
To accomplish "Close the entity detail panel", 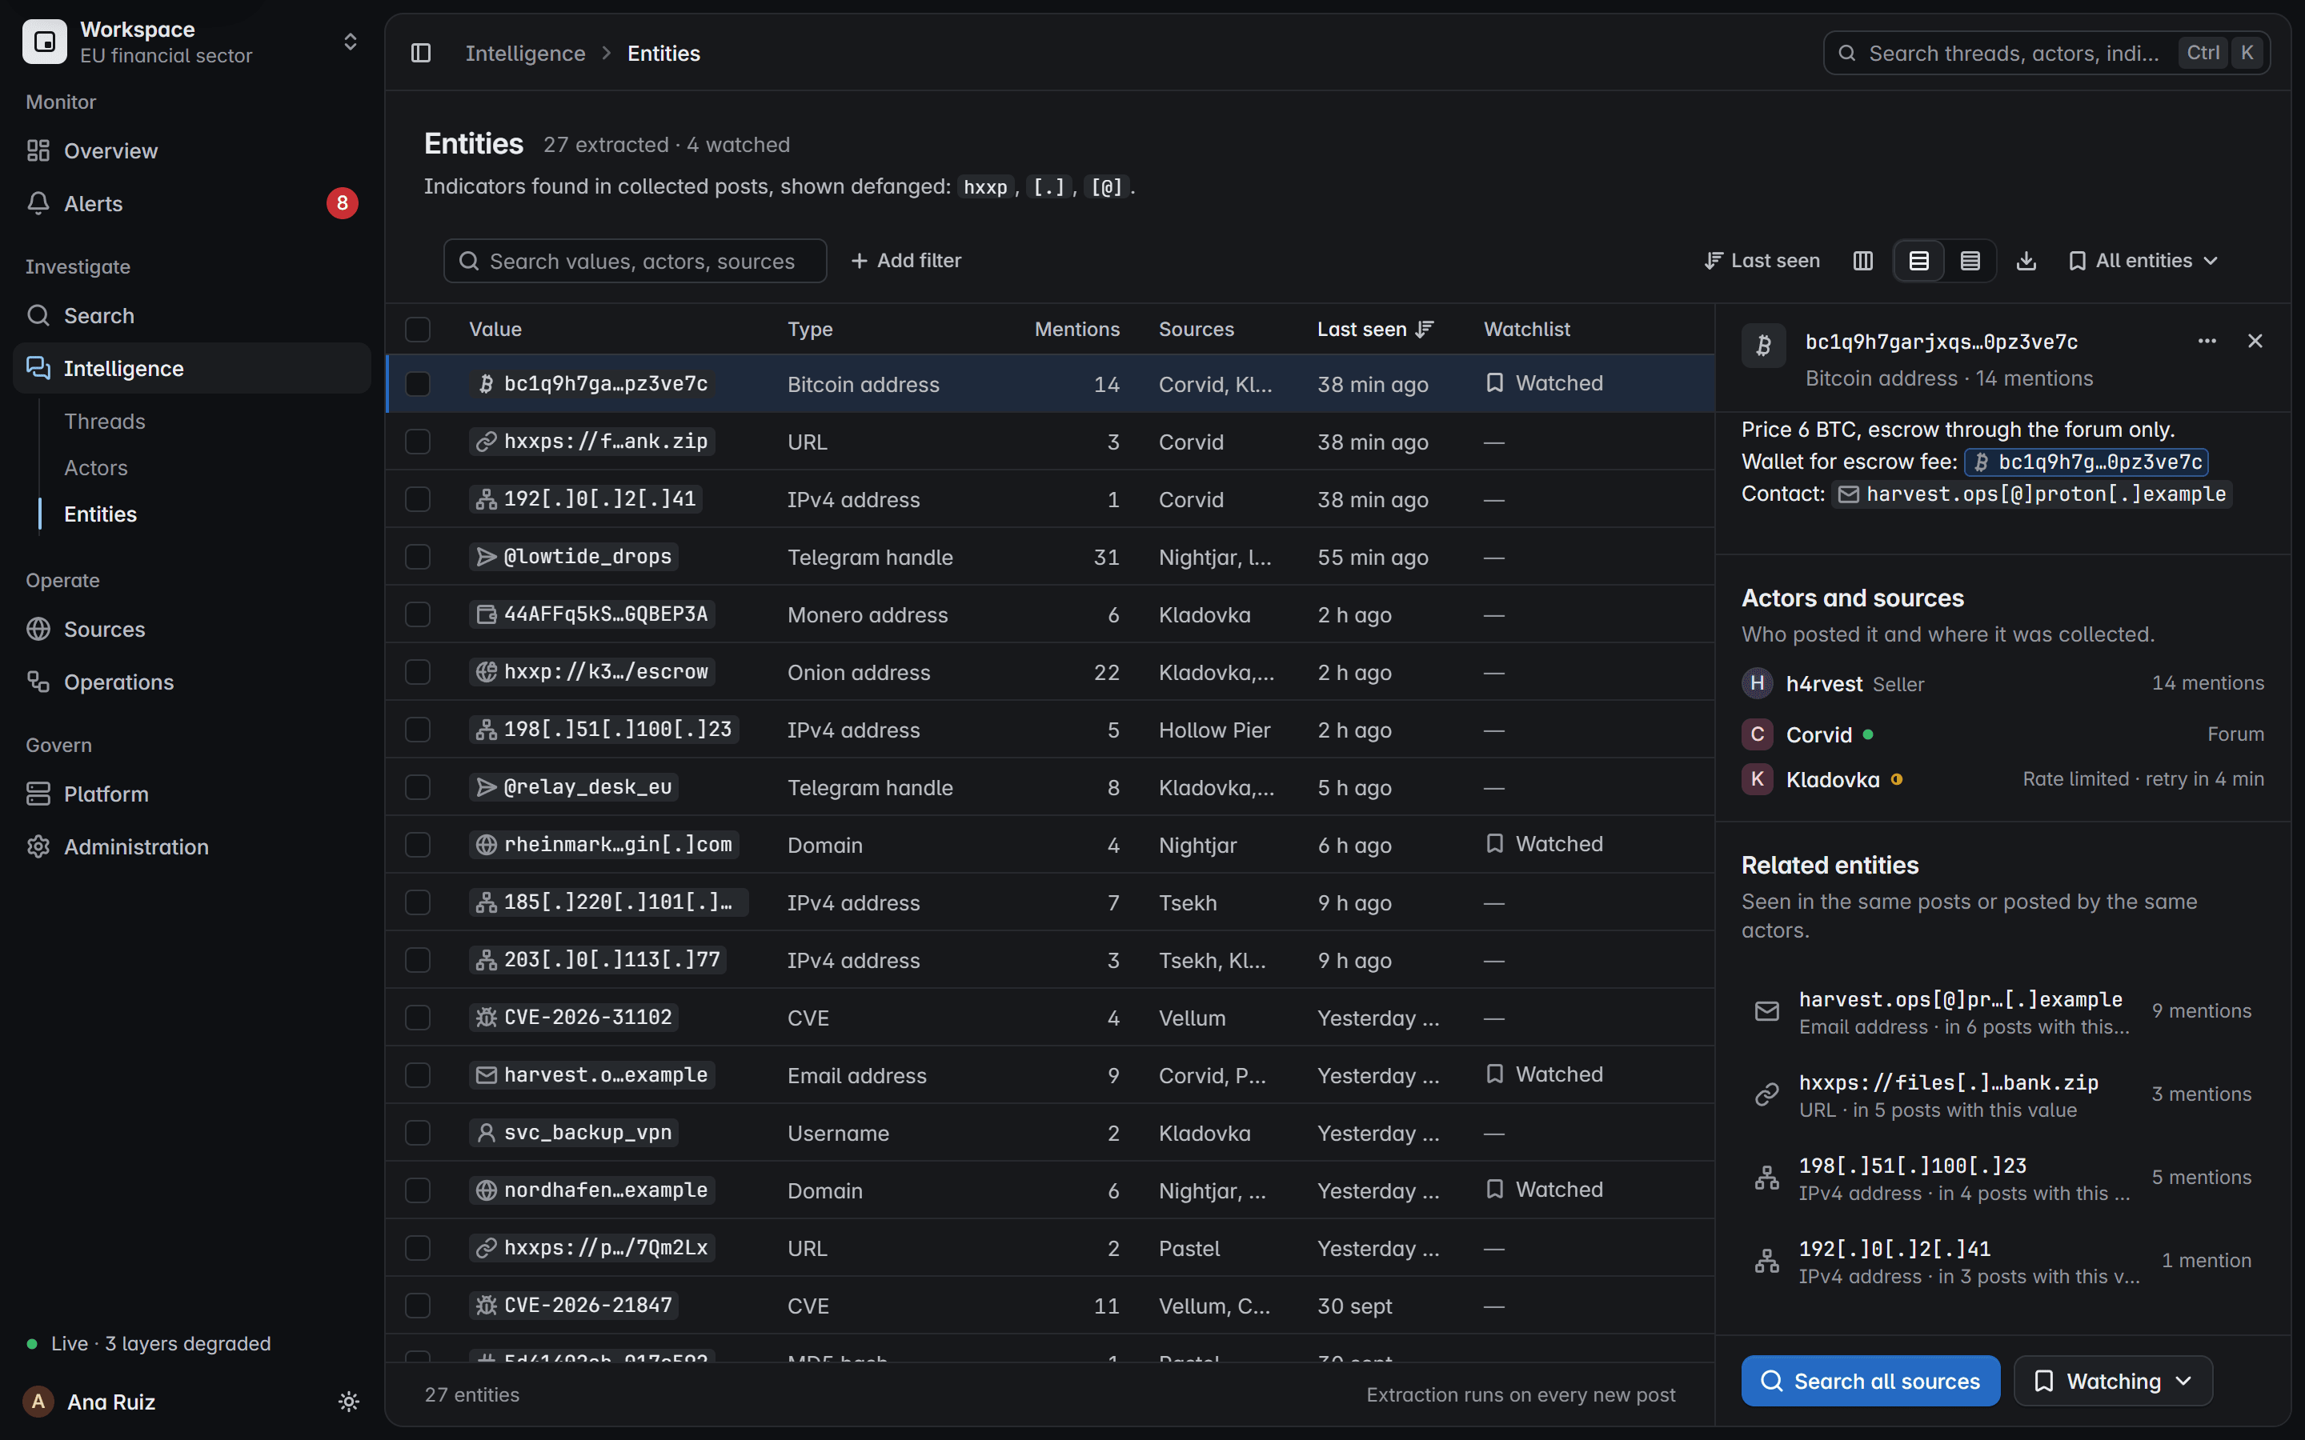I will tap(2255, 341).
